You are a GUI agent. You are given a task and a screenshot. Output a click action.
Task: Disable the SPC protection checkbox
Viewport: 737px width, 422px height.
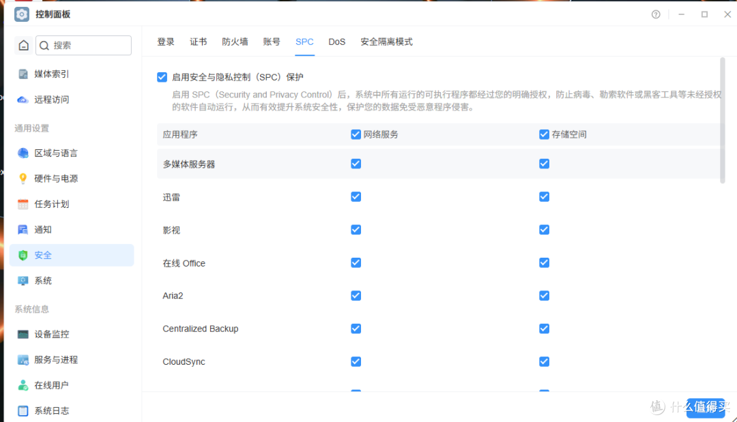coord(162,77)
